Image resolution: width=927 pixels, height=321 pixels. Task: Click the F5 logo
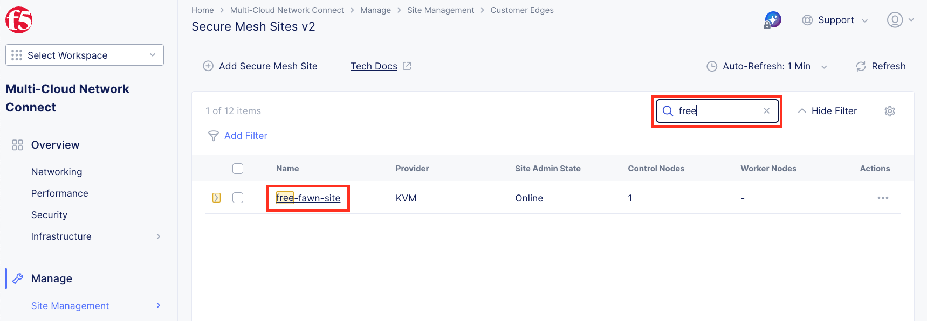(19, 20)
